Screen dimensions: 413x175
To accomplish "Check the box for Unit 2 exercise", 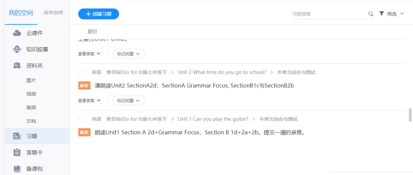I will tap(81, 72).
